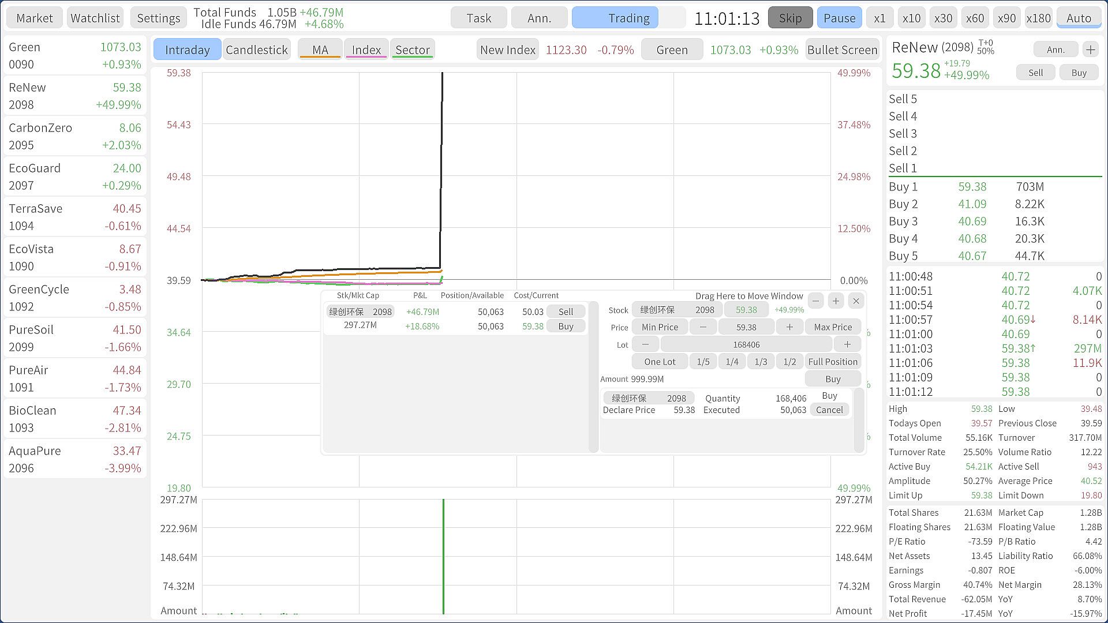The image size is (1108, 623).
Task: Collapse the trading window with minus icon
Action: click(815, 301)
